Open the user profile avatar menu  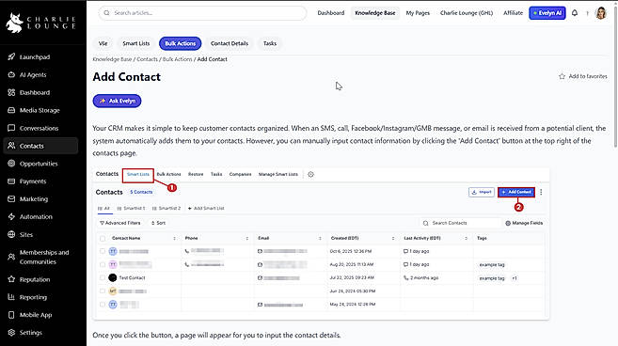point(601,13)
